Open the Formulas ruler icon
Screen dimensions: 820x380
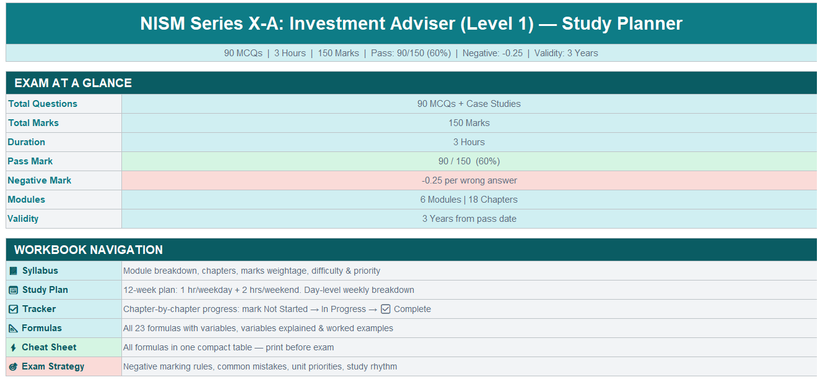coord(12,327)
